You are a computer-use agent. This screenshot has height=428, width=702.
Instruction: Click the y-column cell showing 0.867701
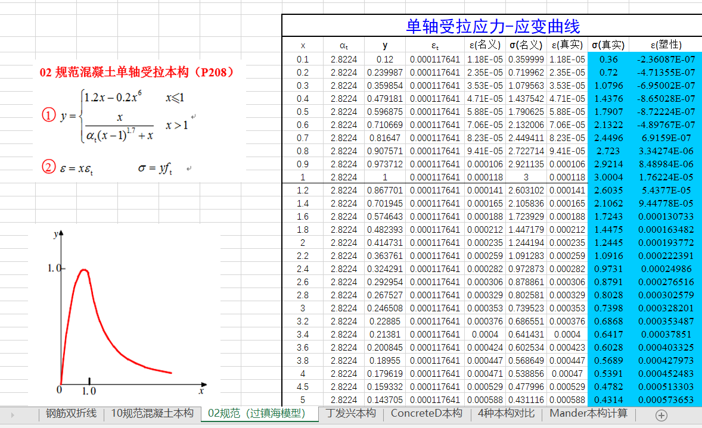384,190
